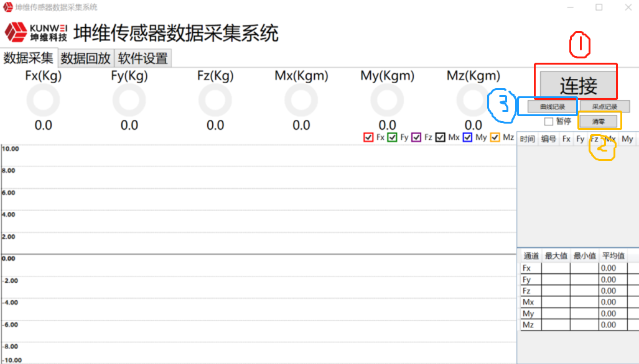Click the 时间 column header
This screenshot has height=364, width=639.
pyautogui.click(x=528, y=139)
